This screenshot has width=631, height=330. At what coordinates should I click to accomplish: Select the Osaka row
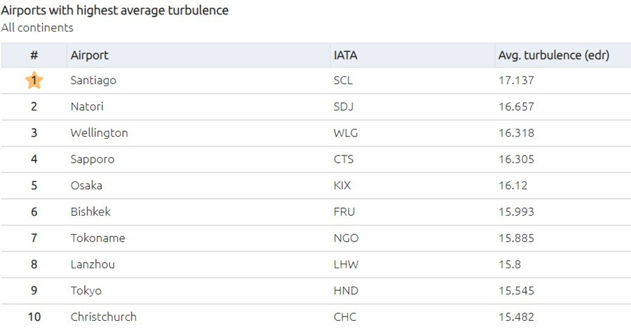(316, 186)
